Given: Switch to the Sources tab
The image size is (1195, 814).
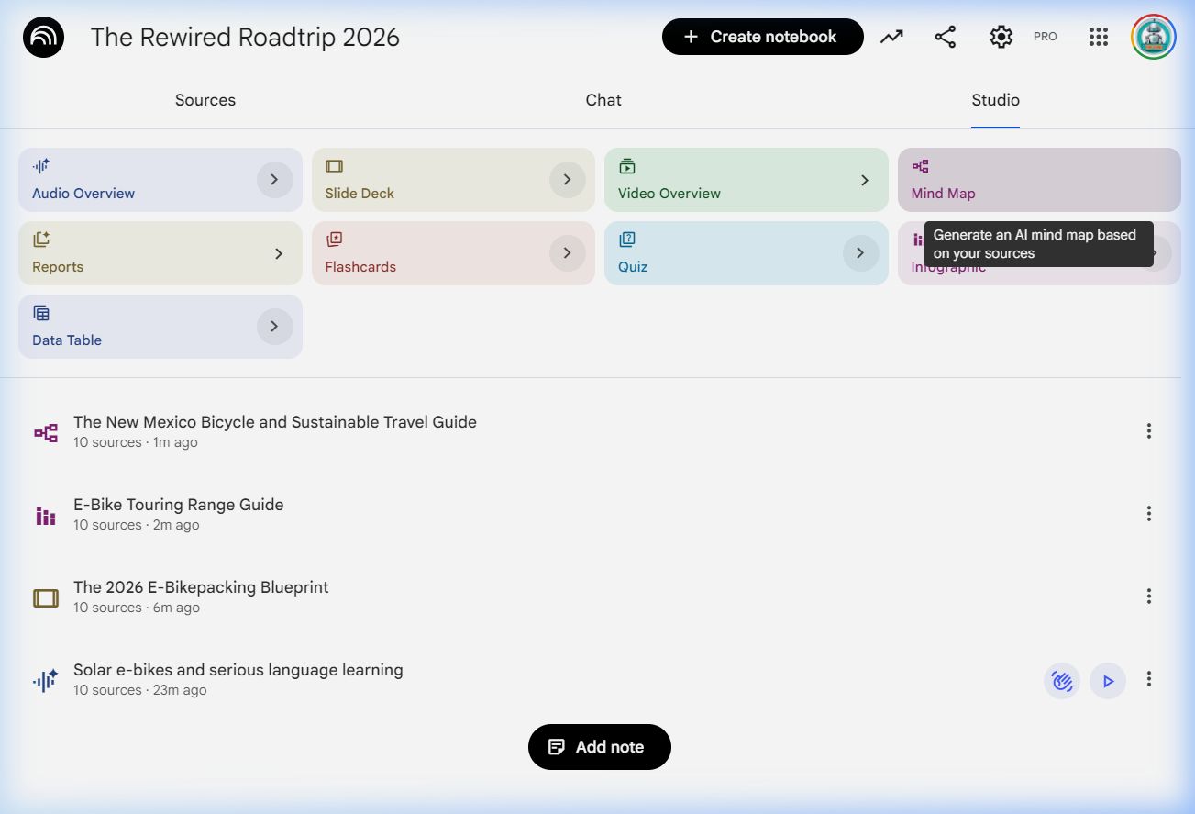Looking at the screenshot, I should [205, 100].
